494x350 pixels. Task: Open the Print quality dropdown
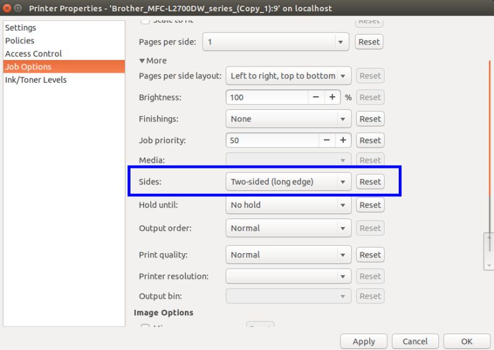(288, 255)
